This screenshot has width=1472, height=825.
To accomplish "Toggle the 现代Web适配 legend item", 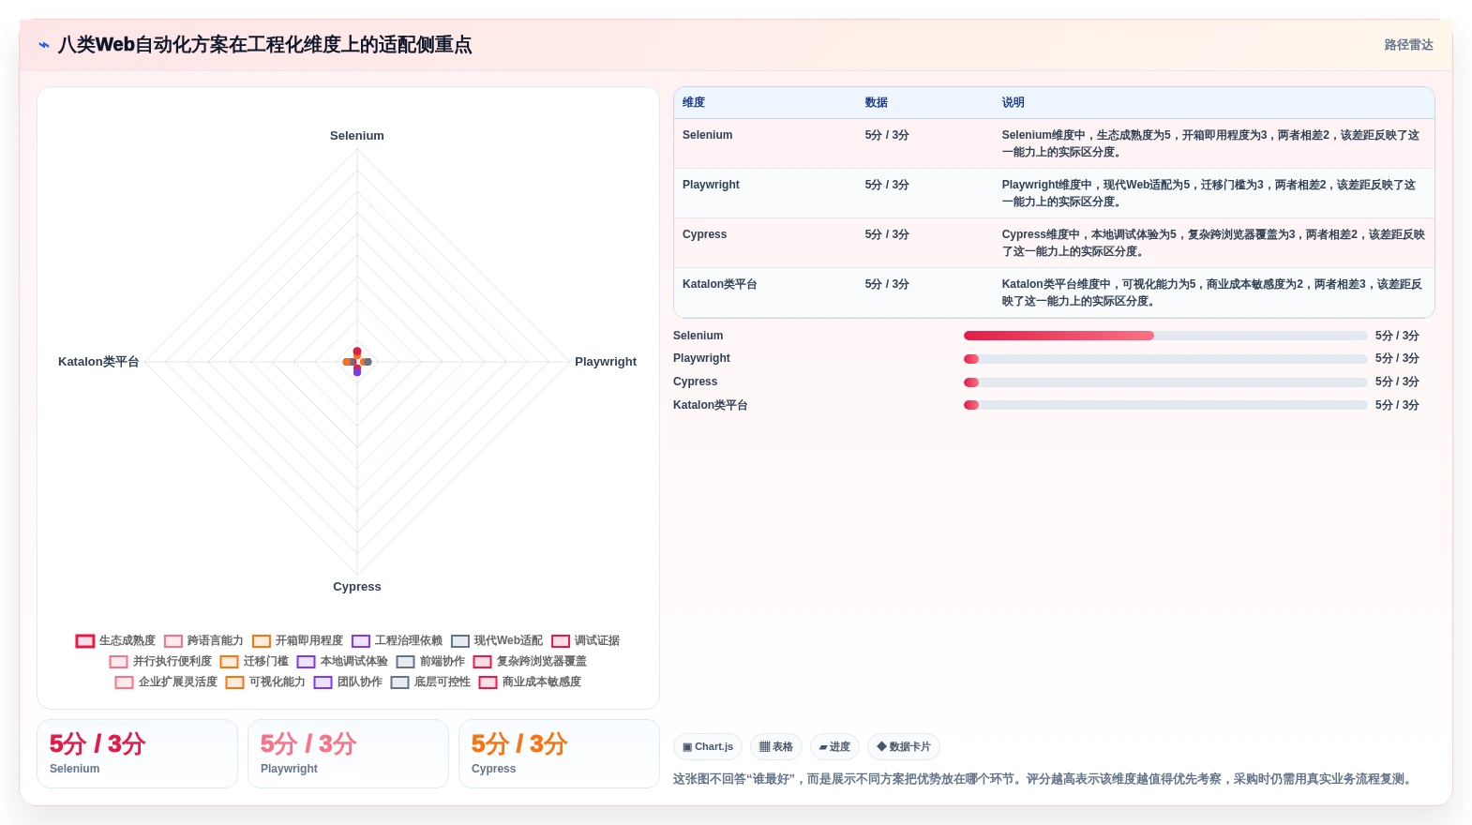I will [x=497, y=641].
